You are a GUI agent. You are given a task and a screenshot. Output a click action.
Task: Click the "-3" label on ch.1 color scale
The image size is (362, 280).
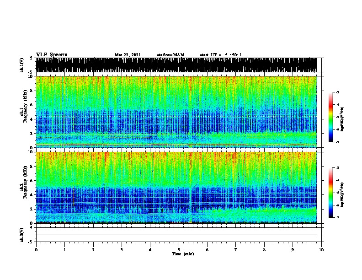[337, 92]
